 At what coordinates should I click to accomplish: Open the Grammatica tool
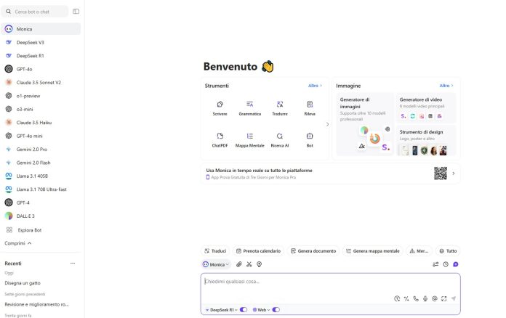(250, 108)
